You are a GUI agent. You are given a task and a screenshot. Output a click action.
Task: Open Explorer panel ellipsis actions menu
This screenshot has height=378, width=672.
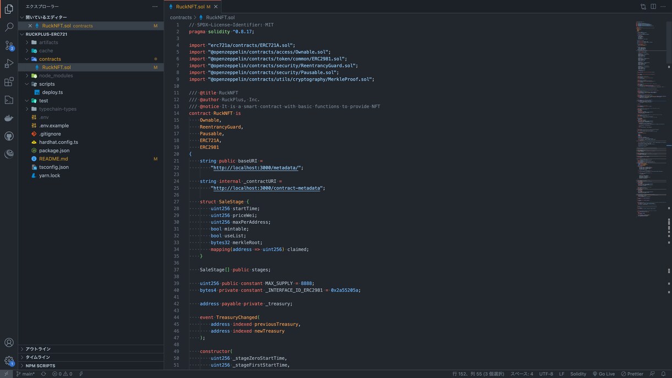(x=155, y=7)
